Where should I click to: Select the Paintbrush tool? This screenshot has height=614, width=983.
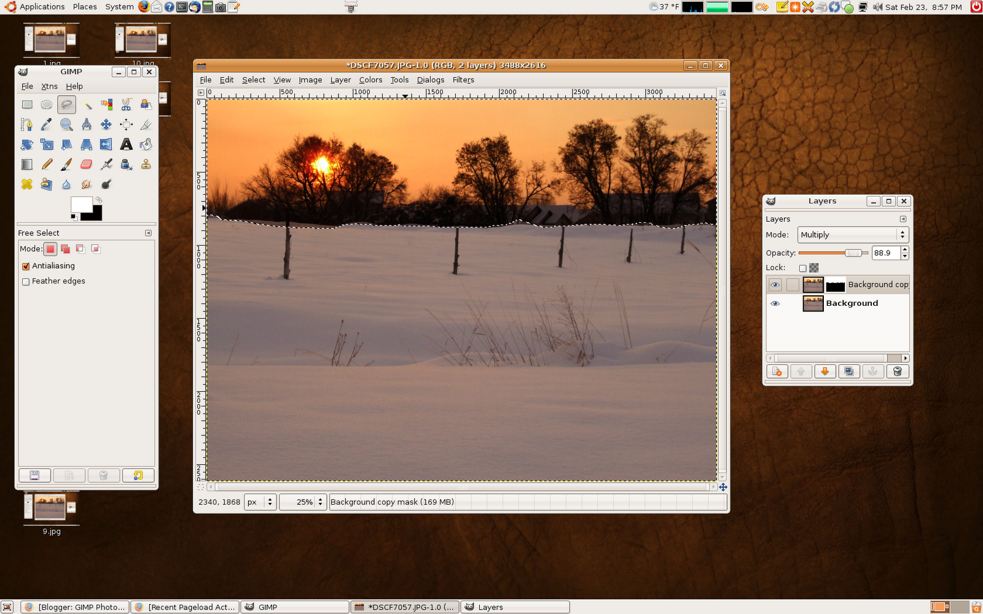[x=66, y=164]
